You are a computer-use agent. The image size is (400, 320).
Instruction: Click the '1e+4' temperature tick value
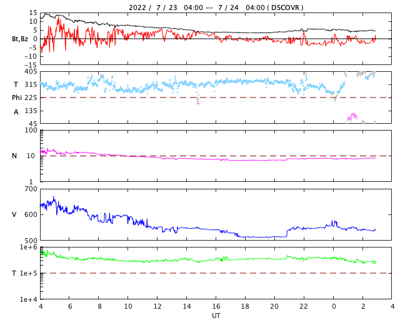click(29, 299)
